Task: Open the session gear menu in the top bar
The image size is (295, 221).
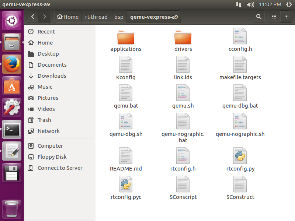Action: (289, 4)
